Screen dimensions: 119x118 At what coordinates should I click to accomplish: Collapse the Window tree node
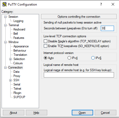click(x=5, y=42)
